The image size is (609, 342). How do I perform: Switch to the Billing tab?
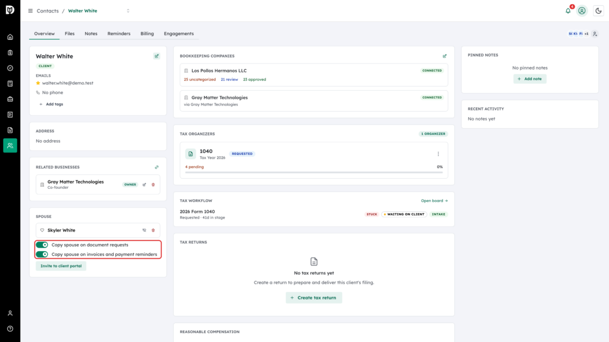click(147, 34)
